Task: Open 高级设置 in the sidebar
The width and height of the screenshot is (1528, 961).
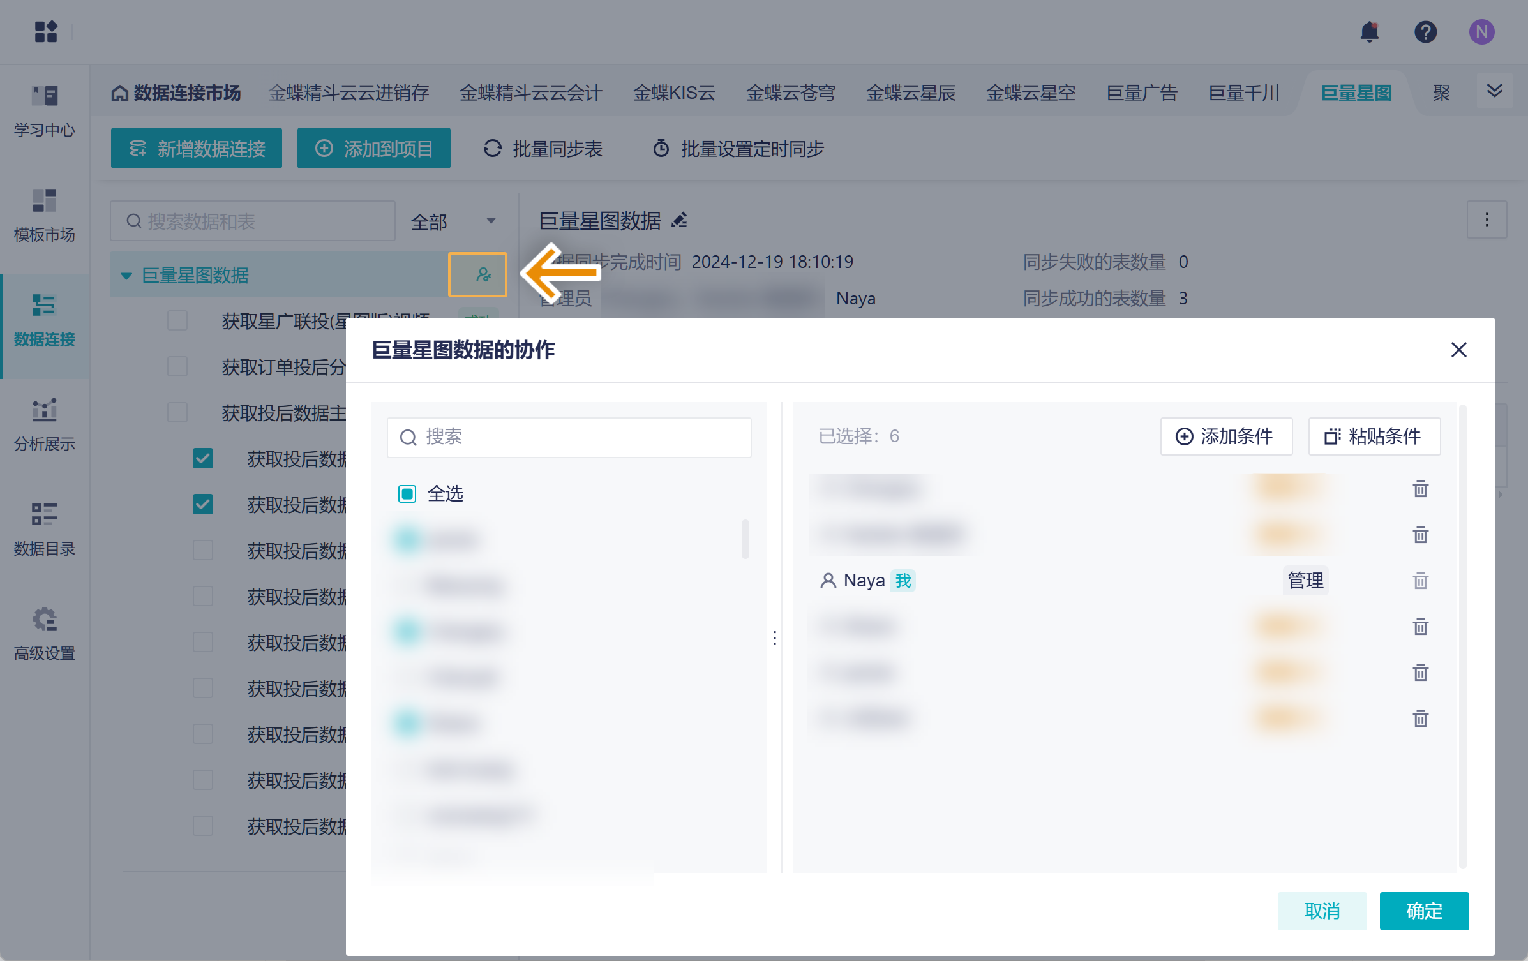Action: click(x=45, y=634)
